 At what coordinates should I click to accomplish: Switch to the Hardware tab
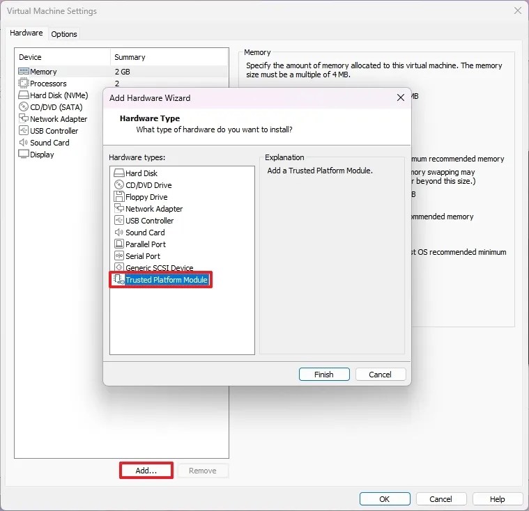pyautogui.click(x=26, y=33)
